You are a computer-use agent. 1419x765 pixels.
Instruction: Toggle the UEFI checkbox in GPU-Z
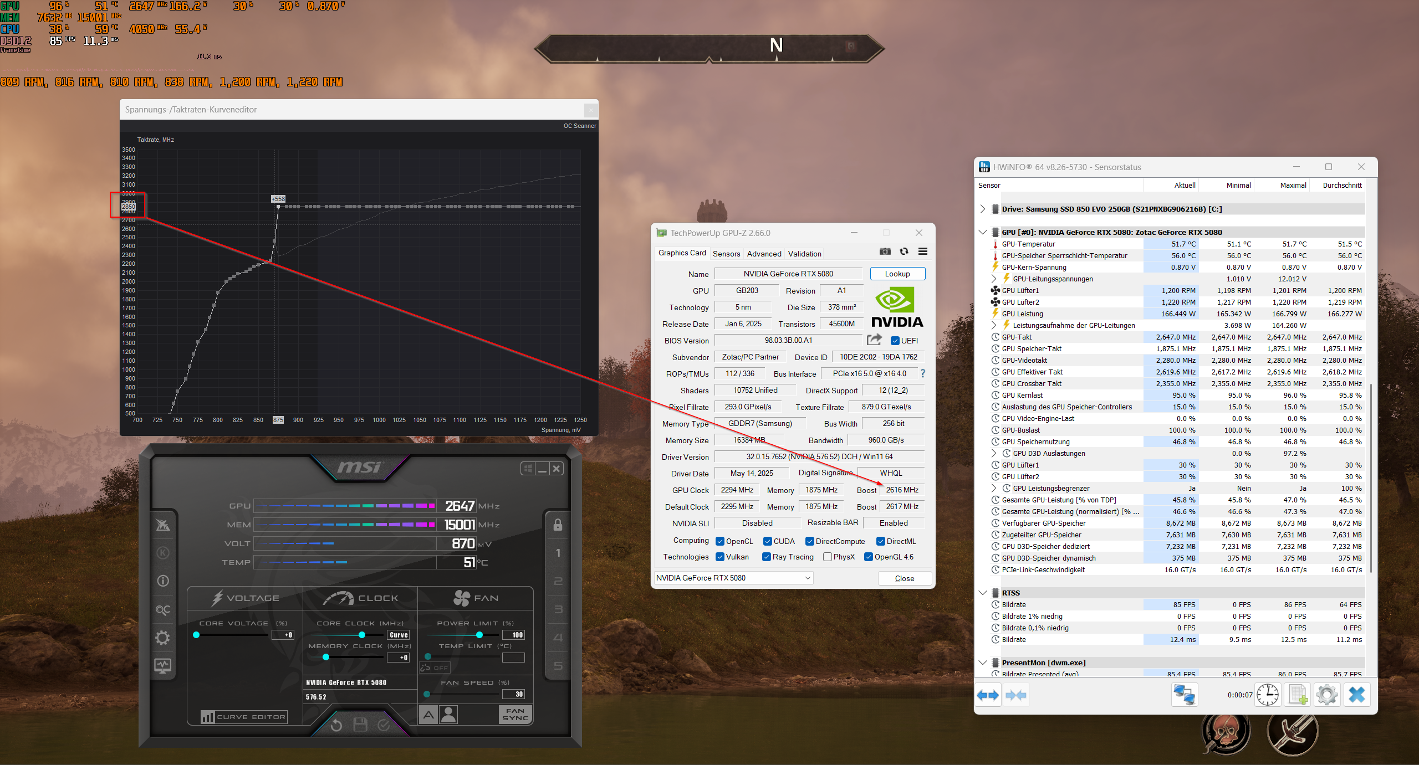click(895, 341)
